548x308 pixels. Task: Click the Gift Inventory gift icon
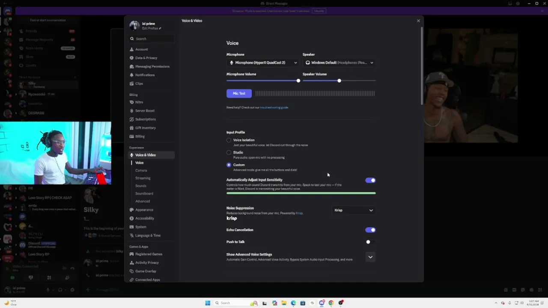pyautogui.click(x=132, y=128)
